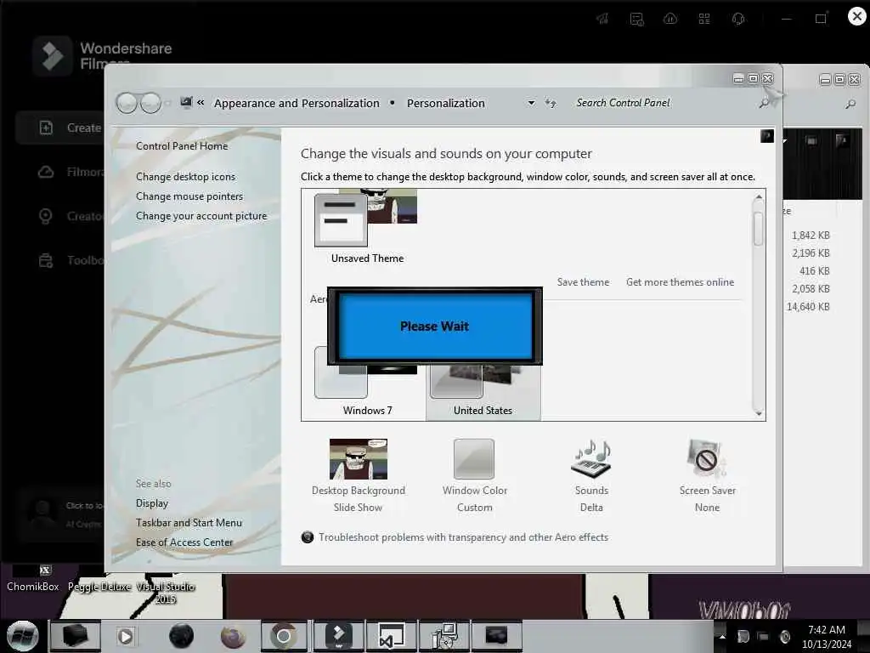
Task: Click Chrome icon in taskbar
Action: tap(284, 636)
